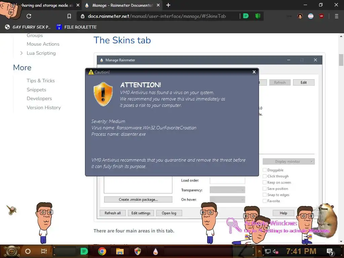The height and width of the screenshot is (258, 344).
Task: Click the Load order input field
Action: pos(227,180)
